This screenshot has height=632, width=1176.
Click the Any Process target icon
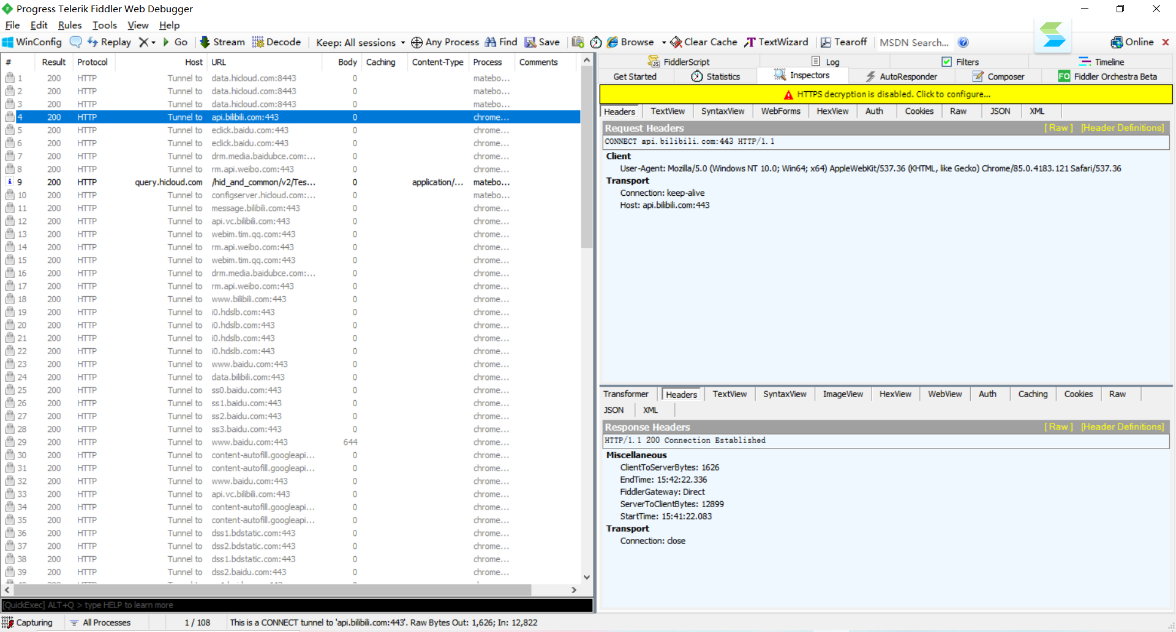click(417, 42)
